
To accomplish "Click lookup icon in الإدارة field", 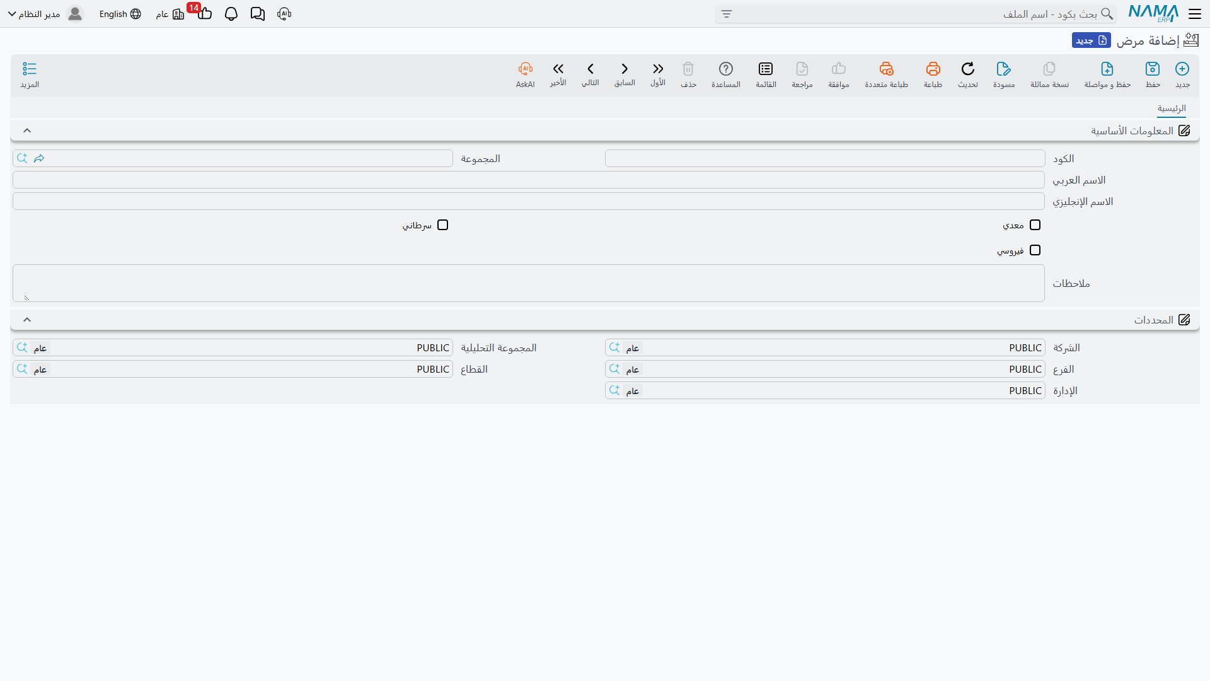I will coord(614,390).
